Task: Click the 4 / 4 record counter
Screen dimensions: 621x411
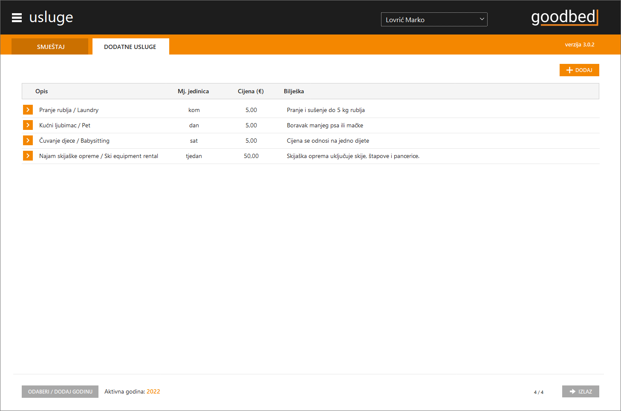Action: coord(539,392)
